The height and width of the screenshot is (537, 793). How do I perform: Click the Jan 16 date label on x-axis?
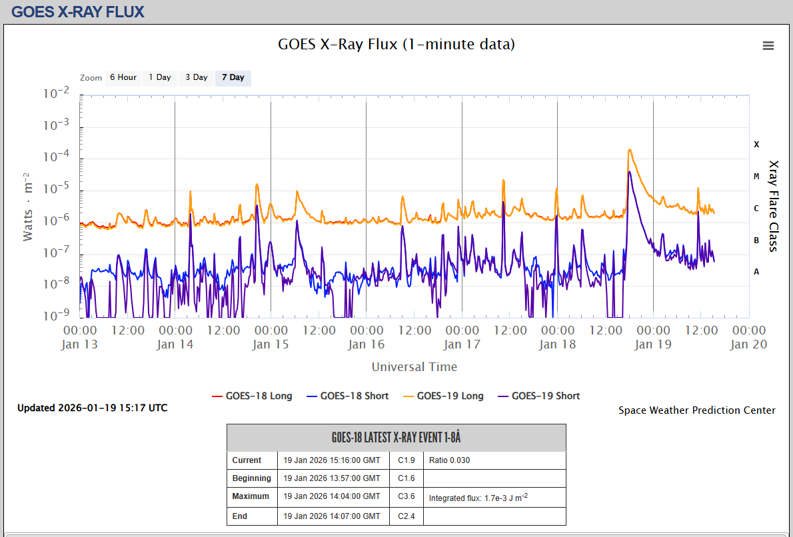click(x=366, y=344)
